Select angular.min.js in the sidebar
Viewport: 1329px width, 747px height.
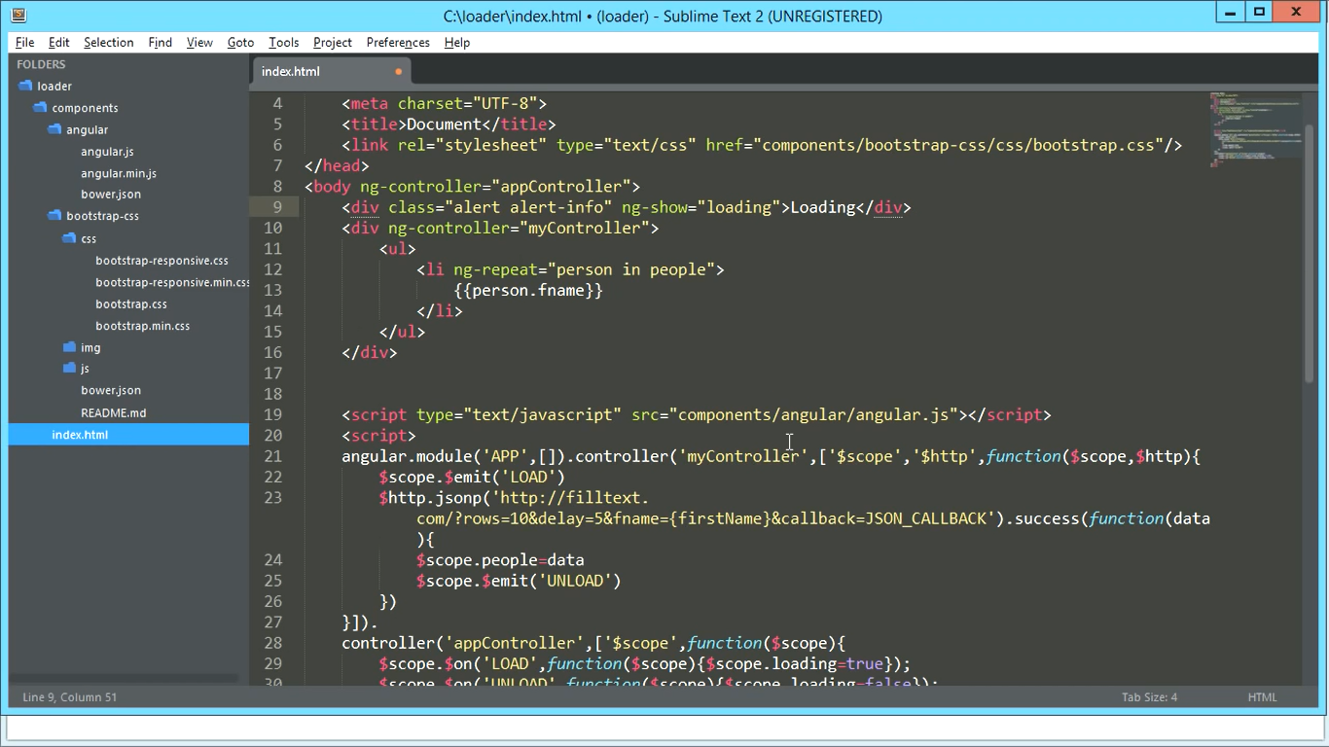116,172
